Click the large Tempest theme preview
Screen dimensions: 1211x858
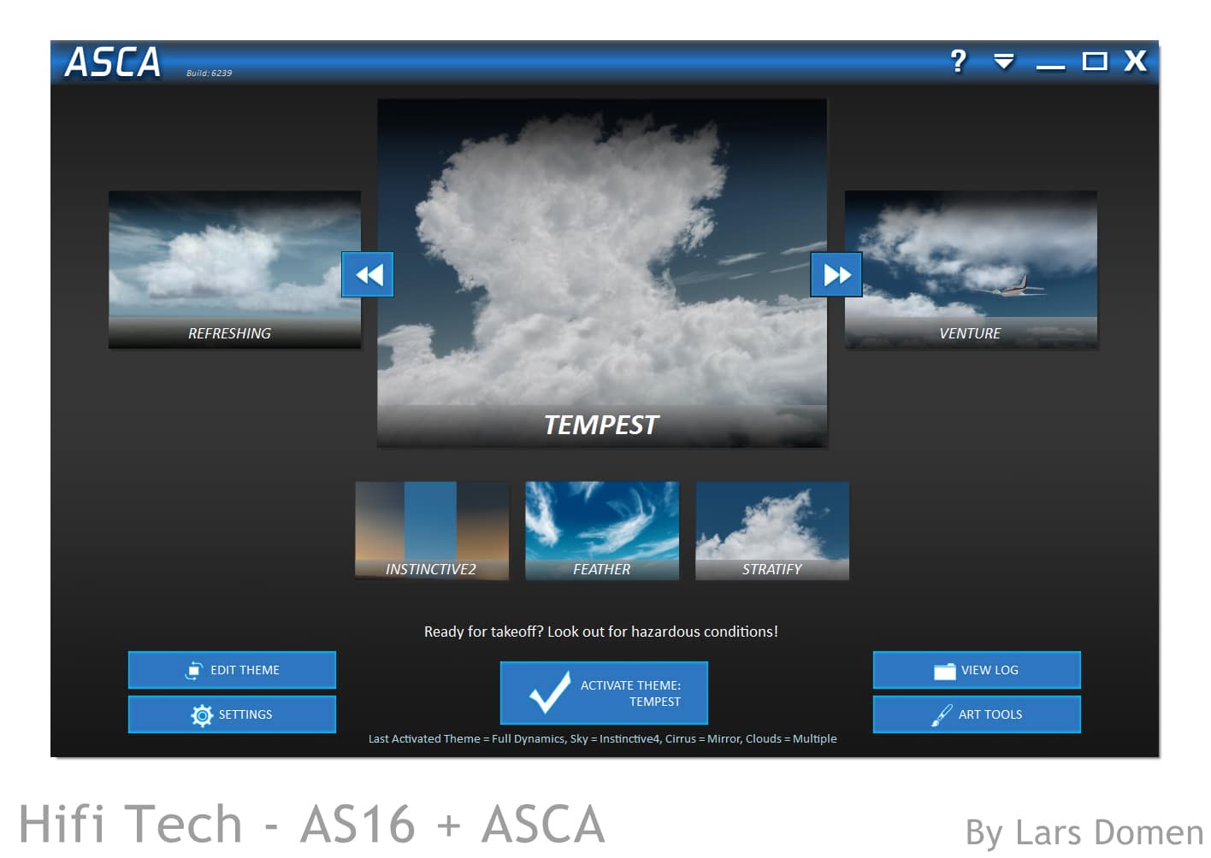pyautogui.click(x=602, y=272)
